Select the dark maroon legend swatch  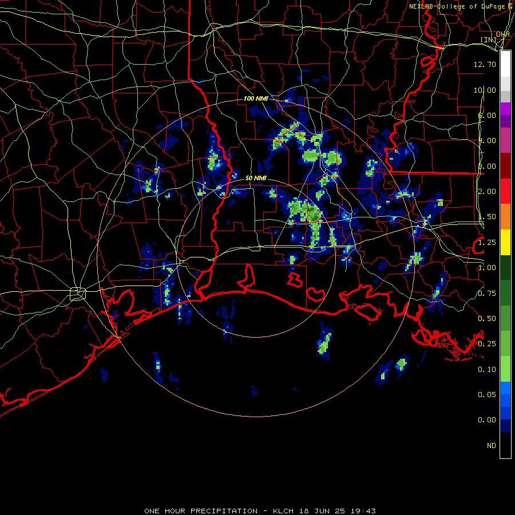coord(505,165)
